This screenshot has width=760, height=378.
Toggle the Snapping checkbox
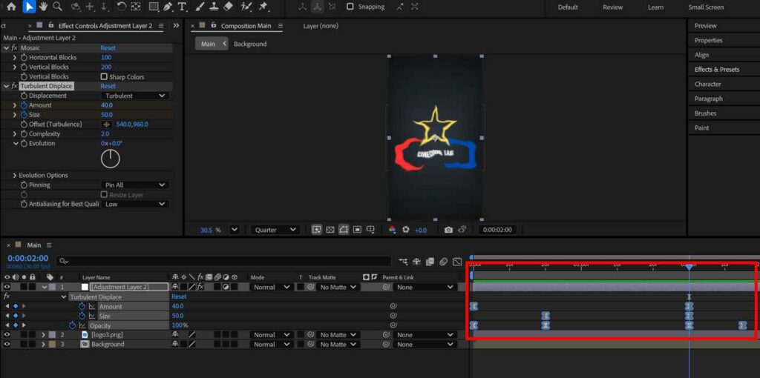point(350,7)
